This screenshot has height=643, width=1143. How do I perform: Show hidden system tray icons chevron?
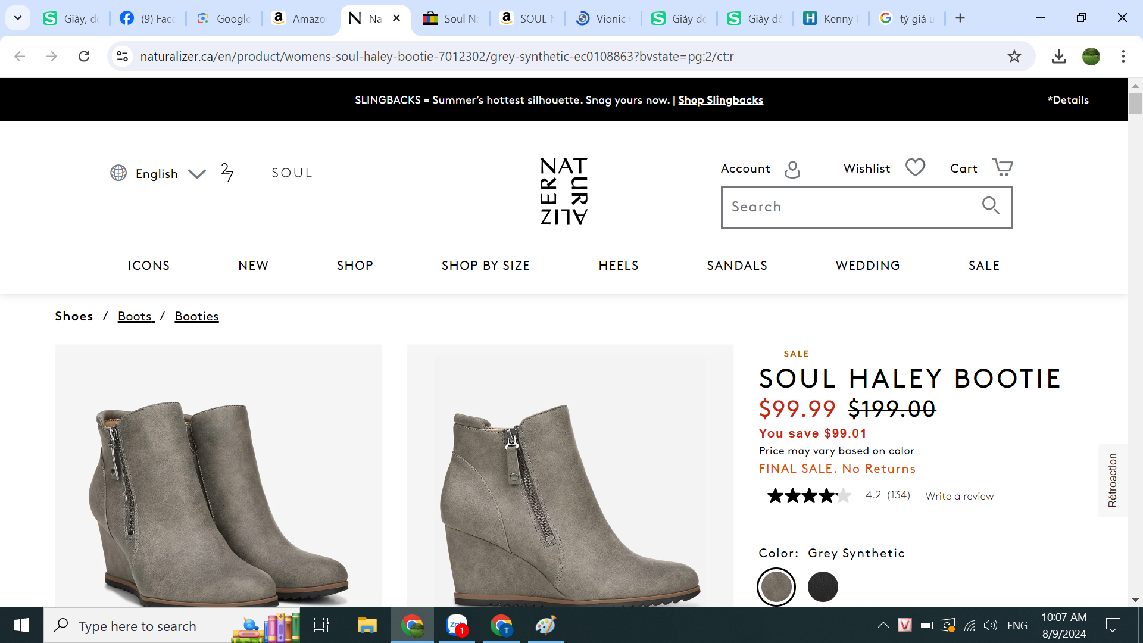pyautogui.click(x=883, y=625)
